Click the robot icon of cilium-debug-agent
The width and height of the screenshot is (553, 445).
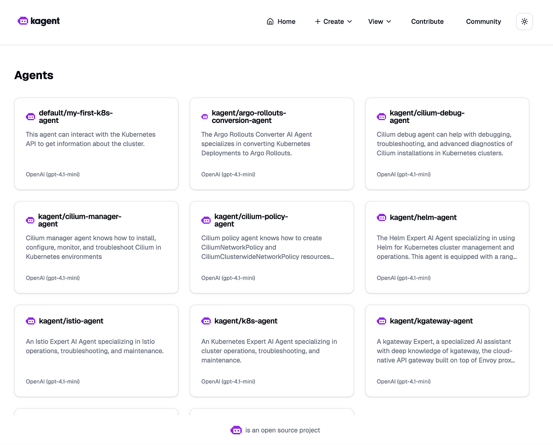click(x=382, y=117)
